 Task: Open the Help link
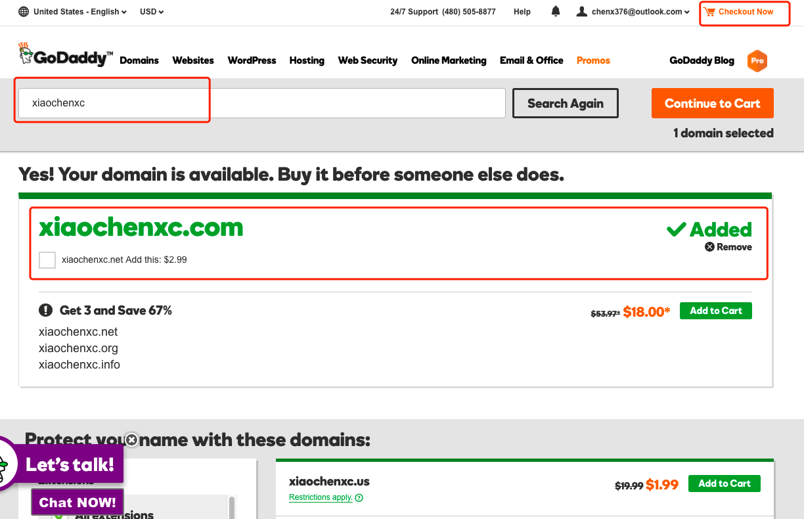pos(522,12)
